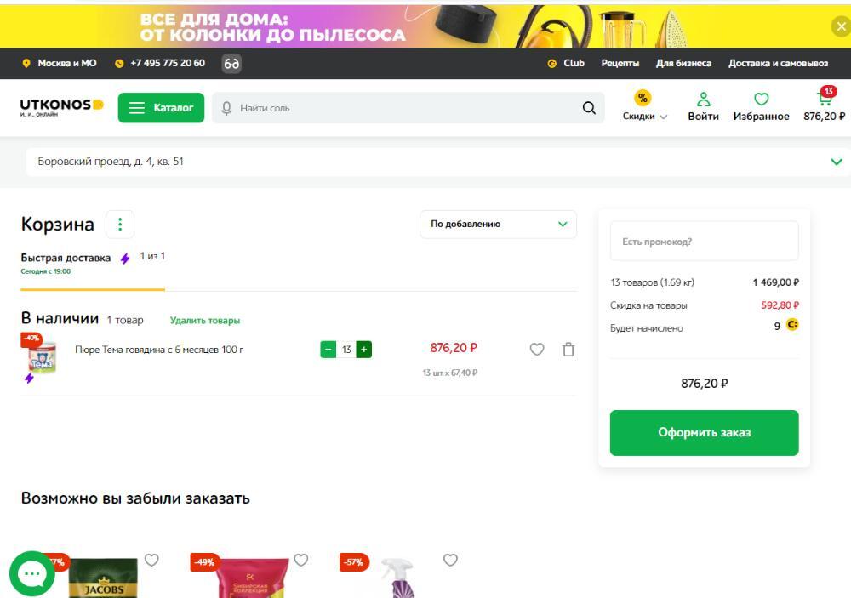Add Пюре Тема to favorites with heart

537,350
